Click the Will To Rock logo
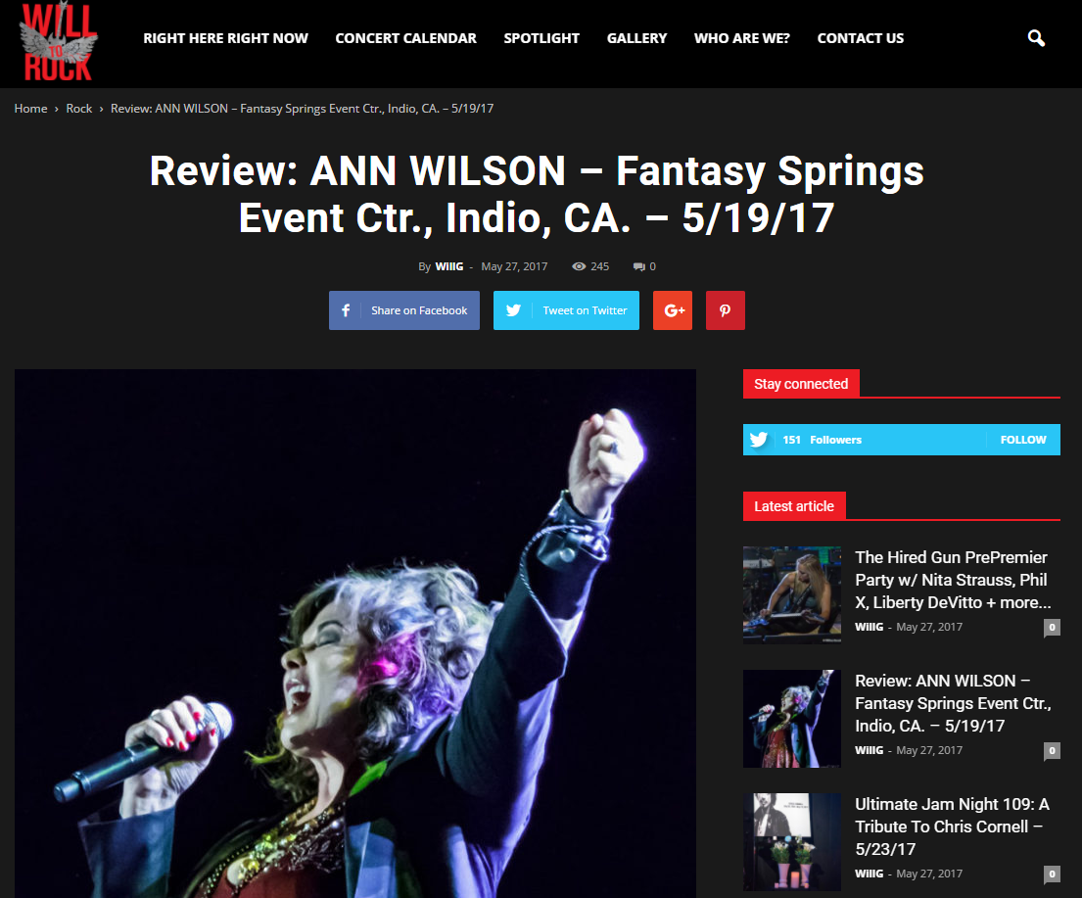This screenshot has width=1082, height=898. pos(58,41)
